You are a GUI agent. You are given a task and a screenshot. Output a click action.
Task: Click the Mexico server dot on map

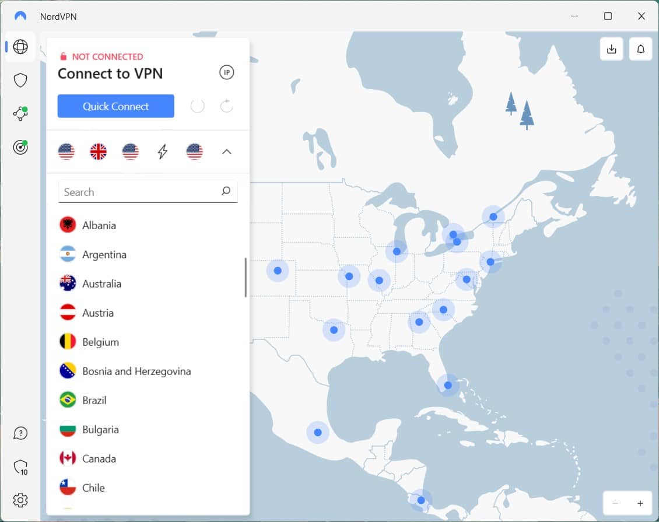click(318, 433)
